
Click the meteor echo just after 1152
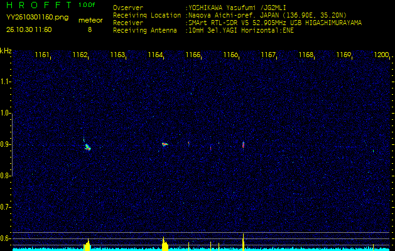pos(88,147)
